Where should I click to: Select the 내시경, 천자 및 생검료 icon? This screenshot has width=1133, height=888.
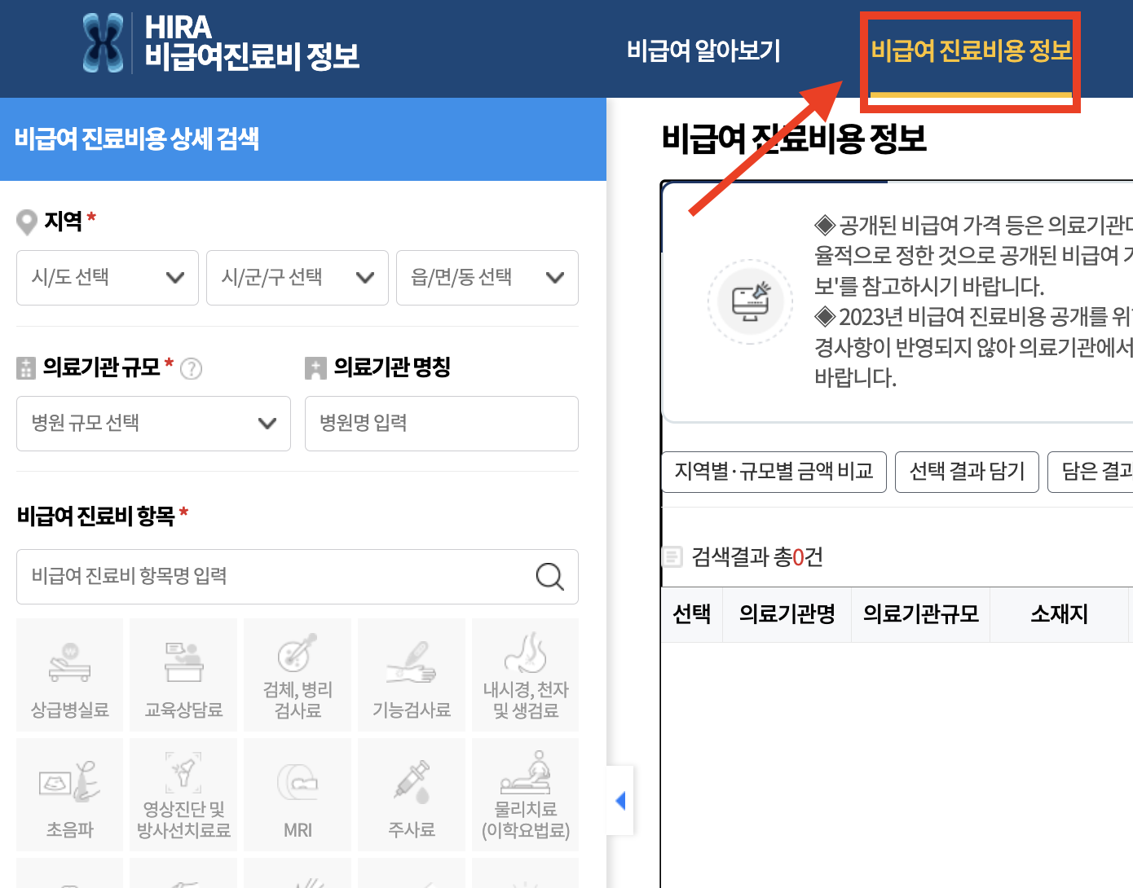525,675
